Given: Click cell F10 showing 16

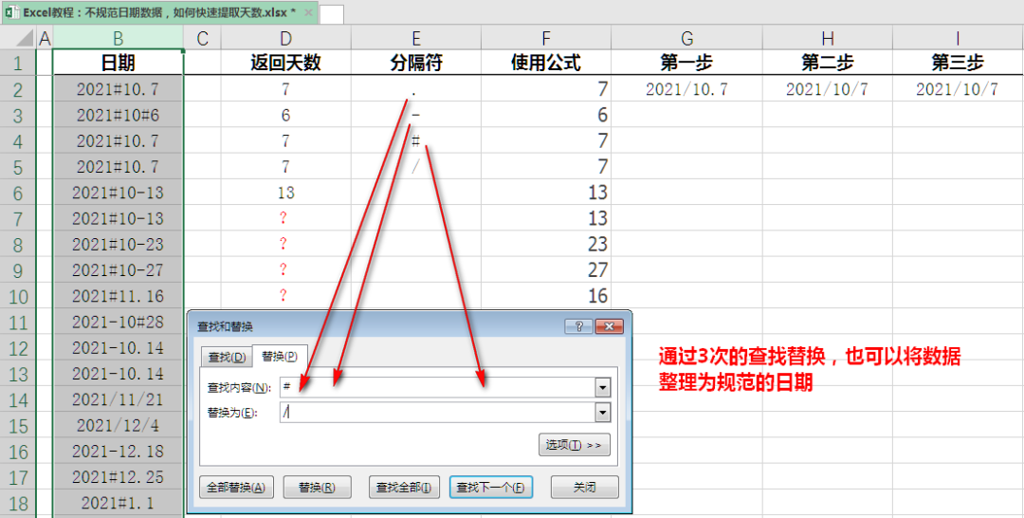Looking at the screenshot, I should pyautogui.click(x=546, y=296).
